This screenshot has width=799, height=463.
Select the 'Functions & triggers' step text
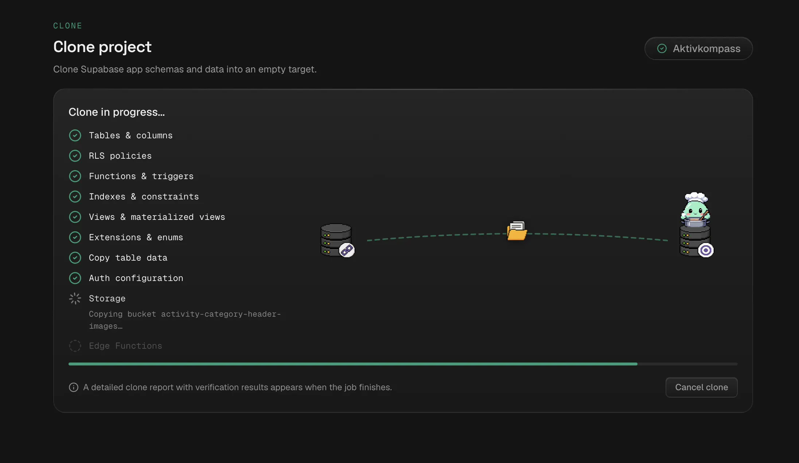(141, 176)
